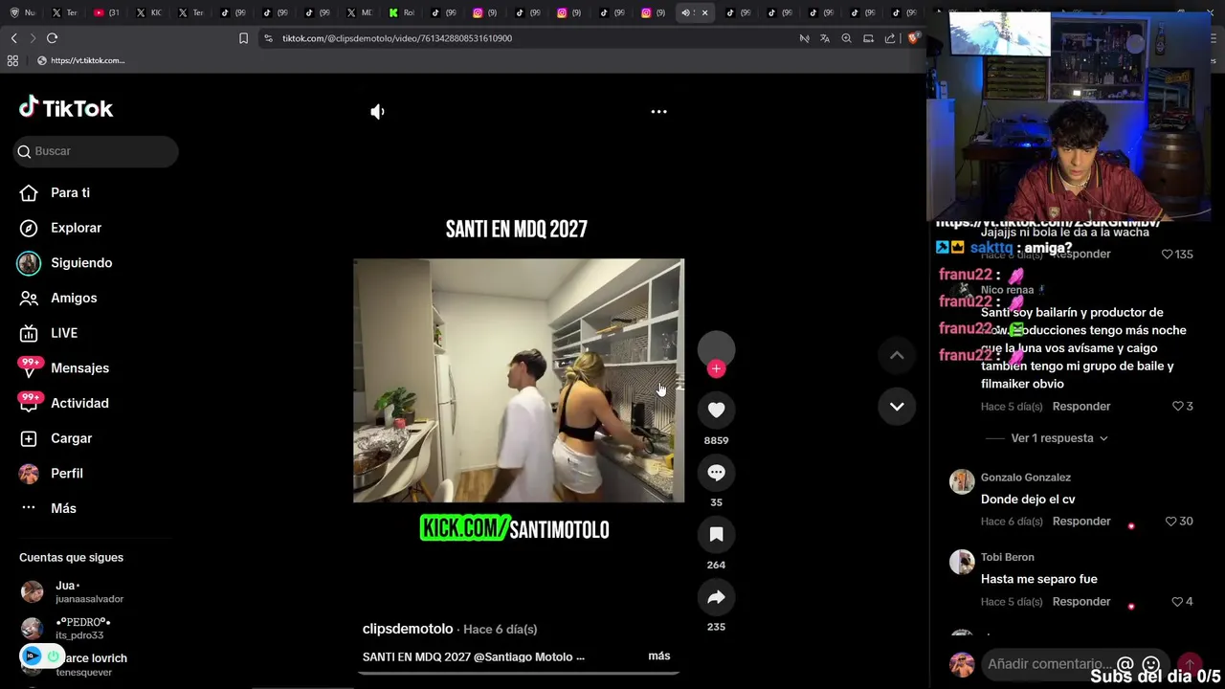Open the vt.tiktok.com bookmark
1225x689 pixels.
click(80, 60)
